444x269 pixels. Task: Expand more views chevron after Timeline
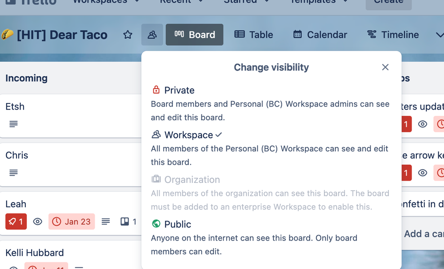(439, 35)
